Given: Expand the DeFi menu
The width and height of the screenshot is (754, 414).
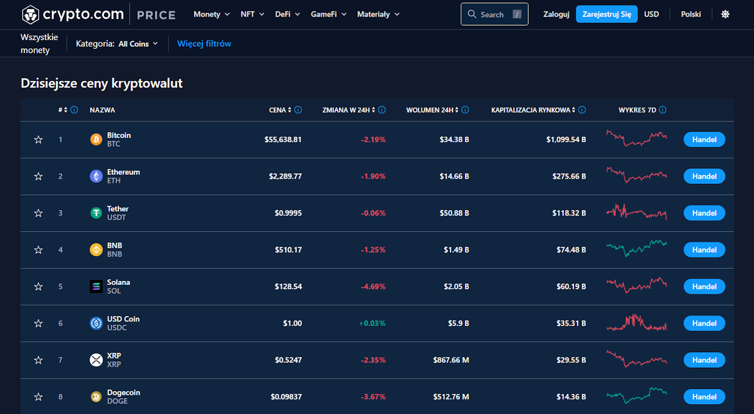Looking at the screenshot, I should (x=288, y=14).
